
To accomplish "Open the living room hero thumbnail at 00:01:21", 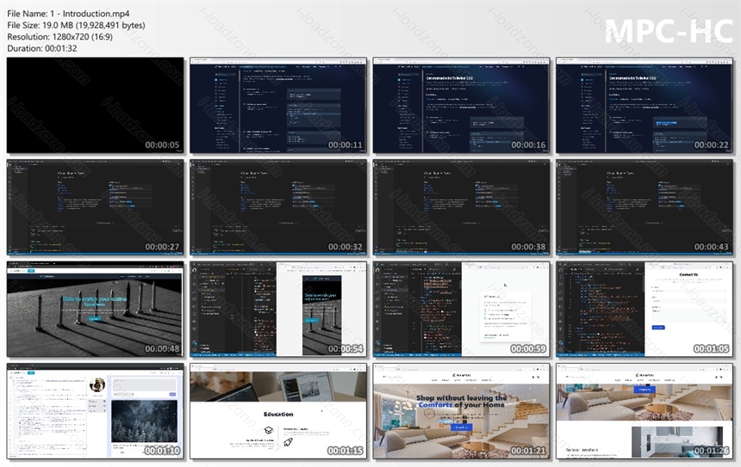I will [461, 411].
